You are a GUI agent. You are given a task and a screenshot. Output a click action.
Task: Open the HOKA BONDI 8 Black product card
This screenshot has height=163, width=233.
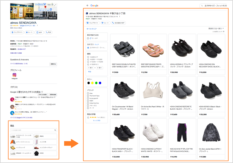point(211,97)
